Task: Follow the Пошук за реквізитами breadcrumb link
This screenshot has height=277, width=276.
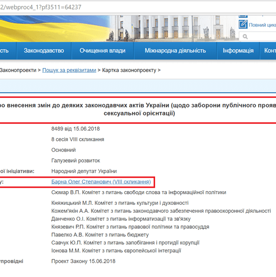Action: pos(69,70)
